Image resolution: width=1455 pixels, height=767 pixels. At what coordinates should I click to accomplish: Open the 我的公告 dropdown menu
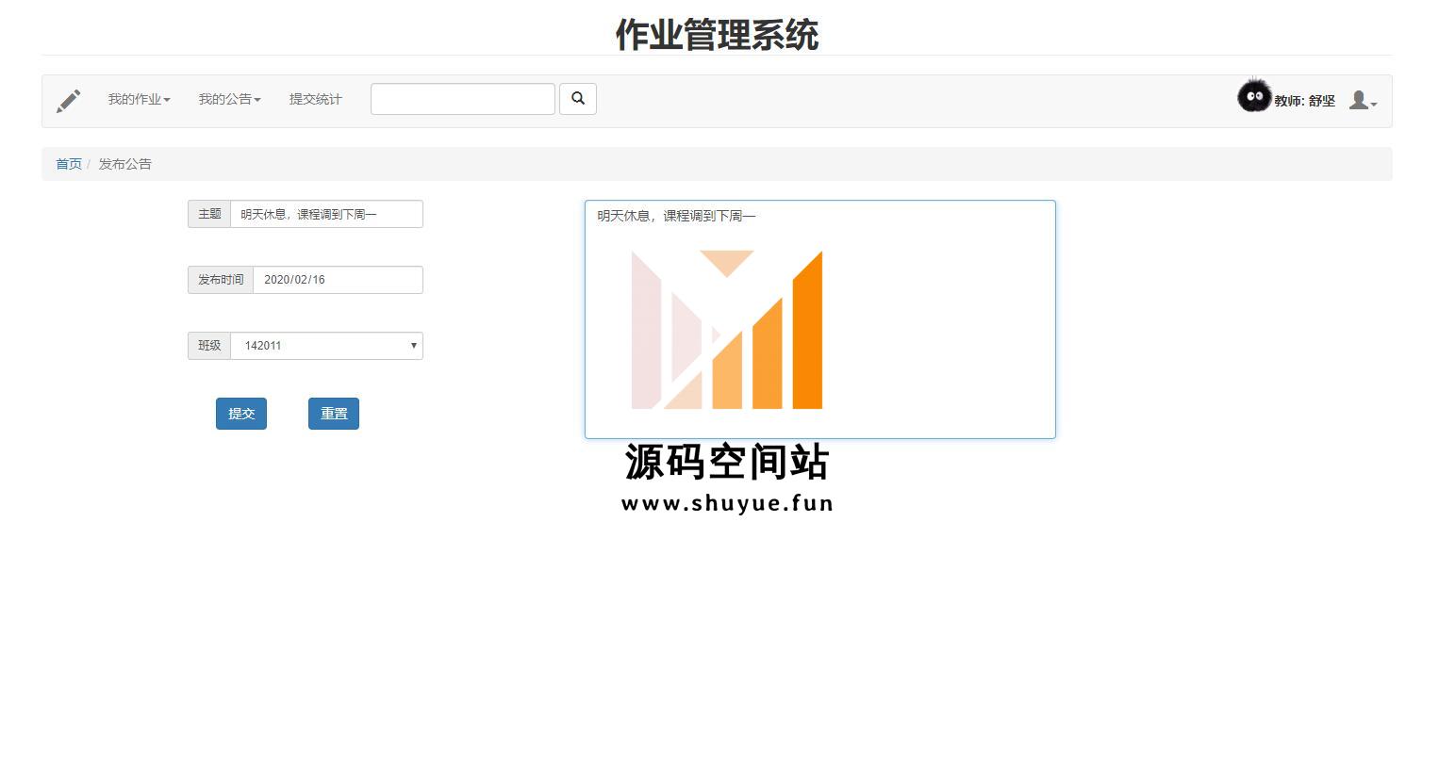coord(229,99)
